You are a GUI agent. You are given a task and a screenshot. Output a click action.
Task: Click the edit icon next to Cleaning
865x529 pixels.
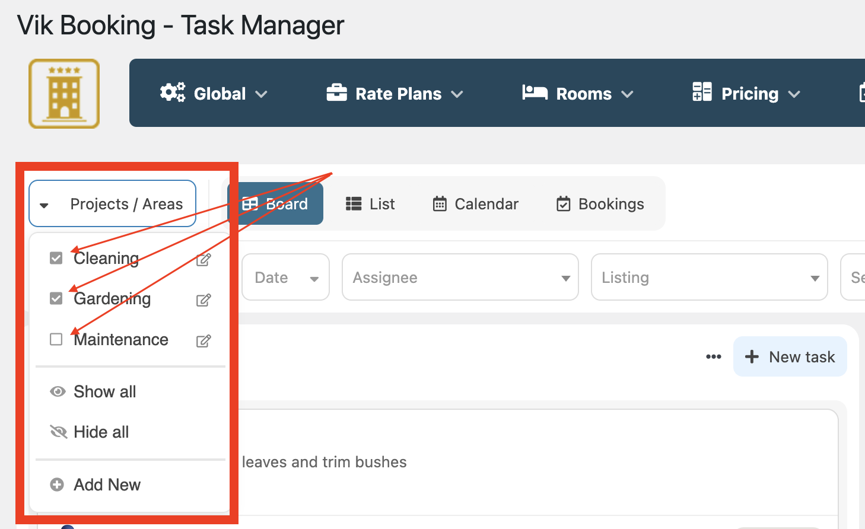tap(203, 260)
